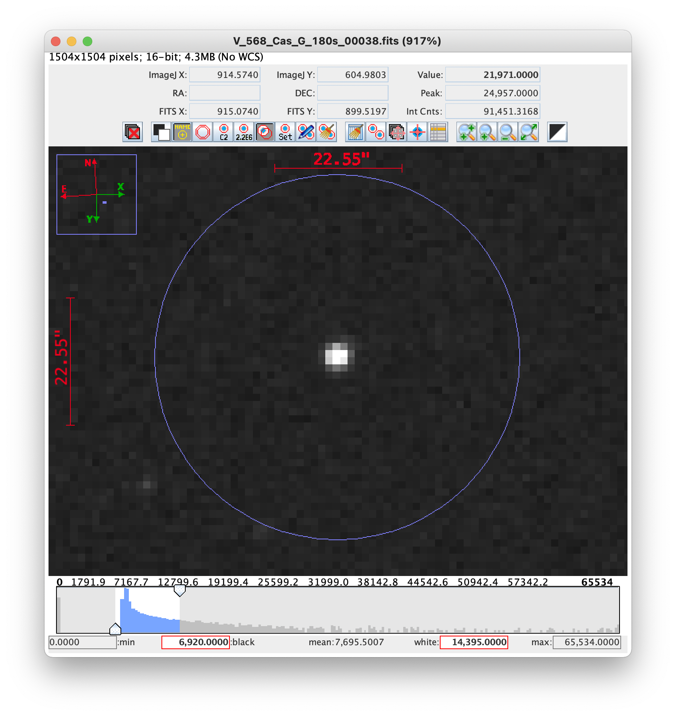Click the mean:7,695.5007 label

click(346, 642)
